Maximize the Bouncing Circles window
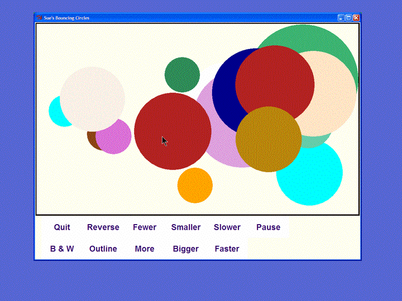Viewport: 402px width, 301px height. tap(348, 18)
